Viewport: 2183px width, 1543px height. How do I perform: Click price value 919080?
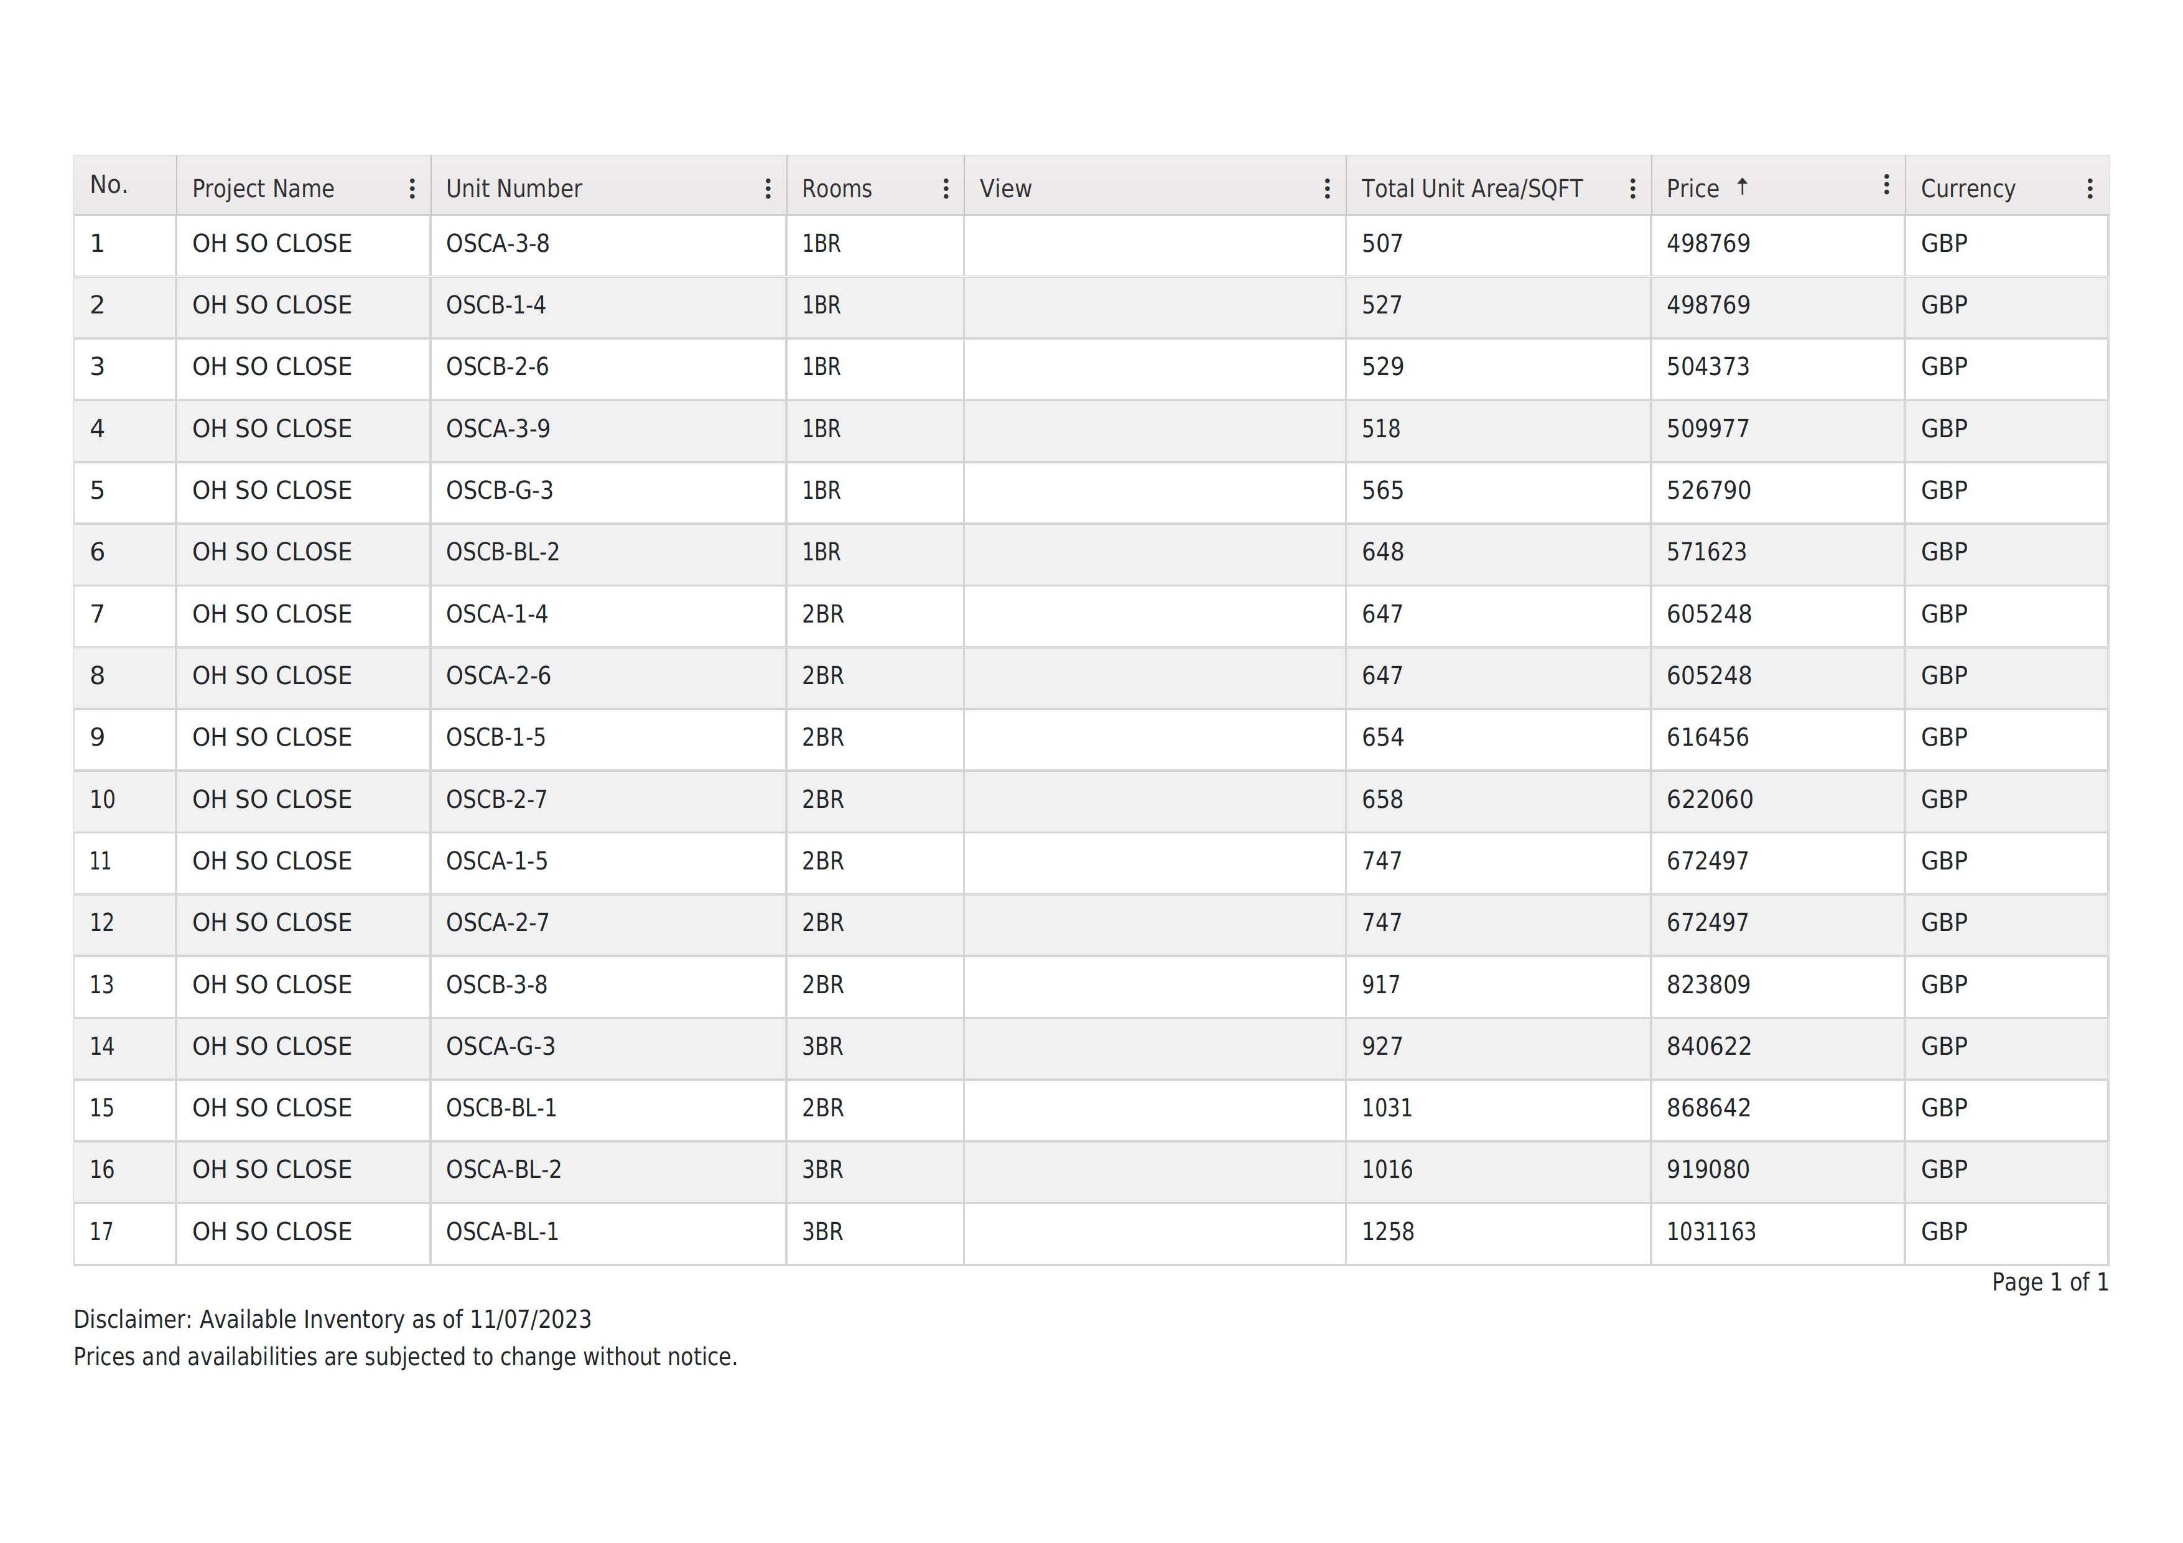pos(1708,1170)
